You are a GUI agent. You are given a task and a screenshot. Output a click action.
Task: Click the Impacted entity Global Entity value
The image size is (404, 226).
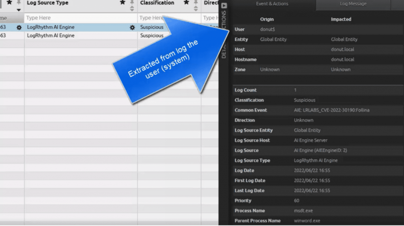click(344, 39)
